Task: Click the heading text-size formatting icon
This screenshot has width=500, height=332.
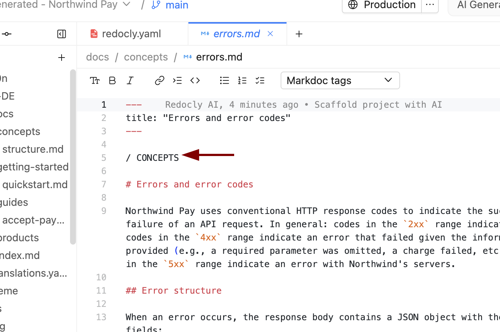Action: pos(95,80)
